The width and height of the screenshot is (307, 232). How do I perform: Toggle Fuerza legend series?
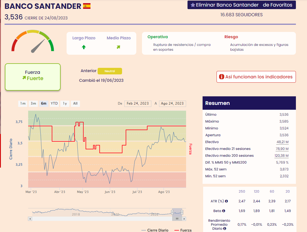[183, 230]
